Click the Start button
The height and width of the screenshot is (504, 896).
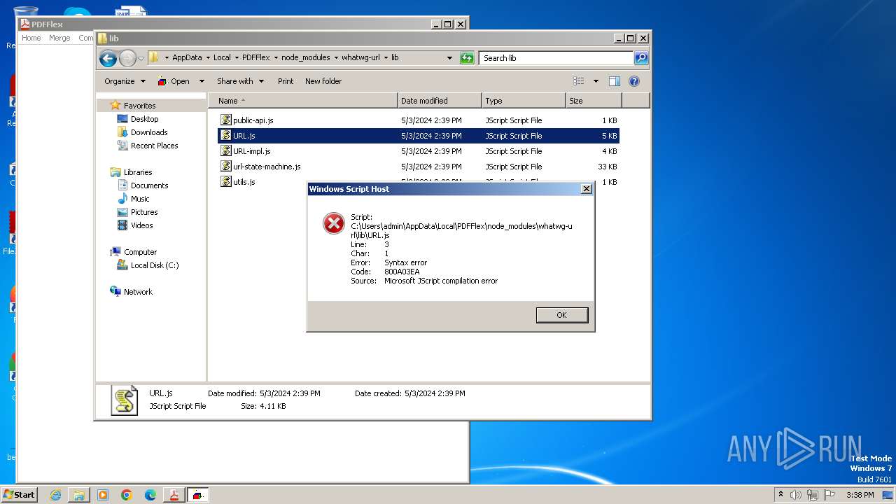(19, 495)
